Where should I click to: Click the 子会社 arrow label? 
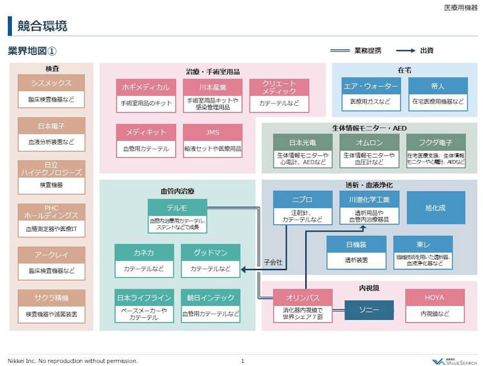[x=273, y=263]
